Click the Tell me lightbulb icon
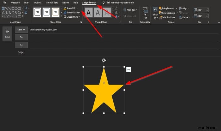This screenshot has width=221, height=131. point(104,3)
